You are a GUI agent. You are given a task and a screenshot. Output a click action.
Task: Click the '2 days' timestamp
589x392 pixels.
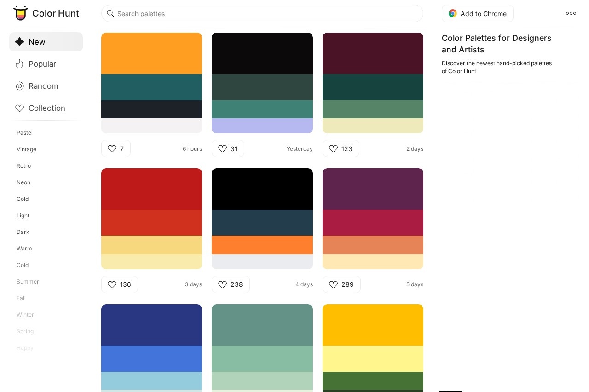click(415, 149)
